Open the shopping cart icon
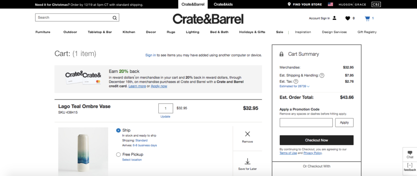Screen dimensions: 417x176 tap(367, 18)
